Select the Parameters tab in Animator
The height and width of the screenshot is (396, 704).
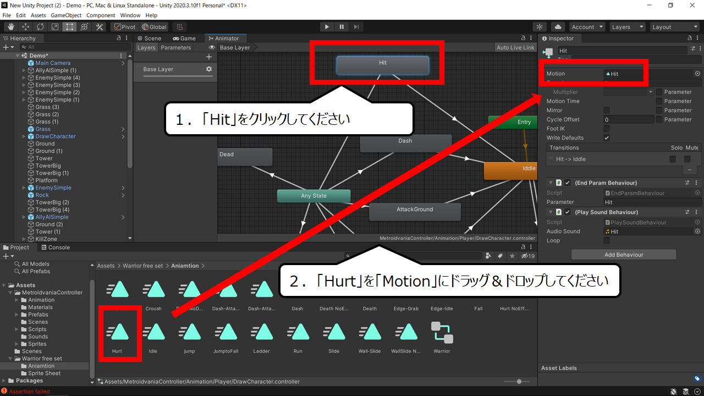pos(176,48)
